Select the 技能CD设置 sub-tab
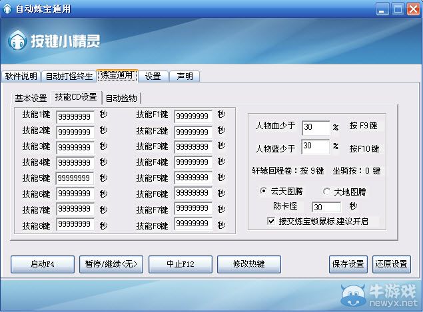423x312 pixels. 76,97
